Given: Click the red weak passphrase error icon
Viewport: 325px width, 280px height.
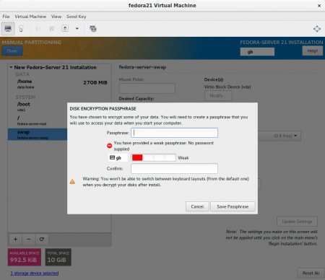Looking at the screenshot, I should pos(109,146).
